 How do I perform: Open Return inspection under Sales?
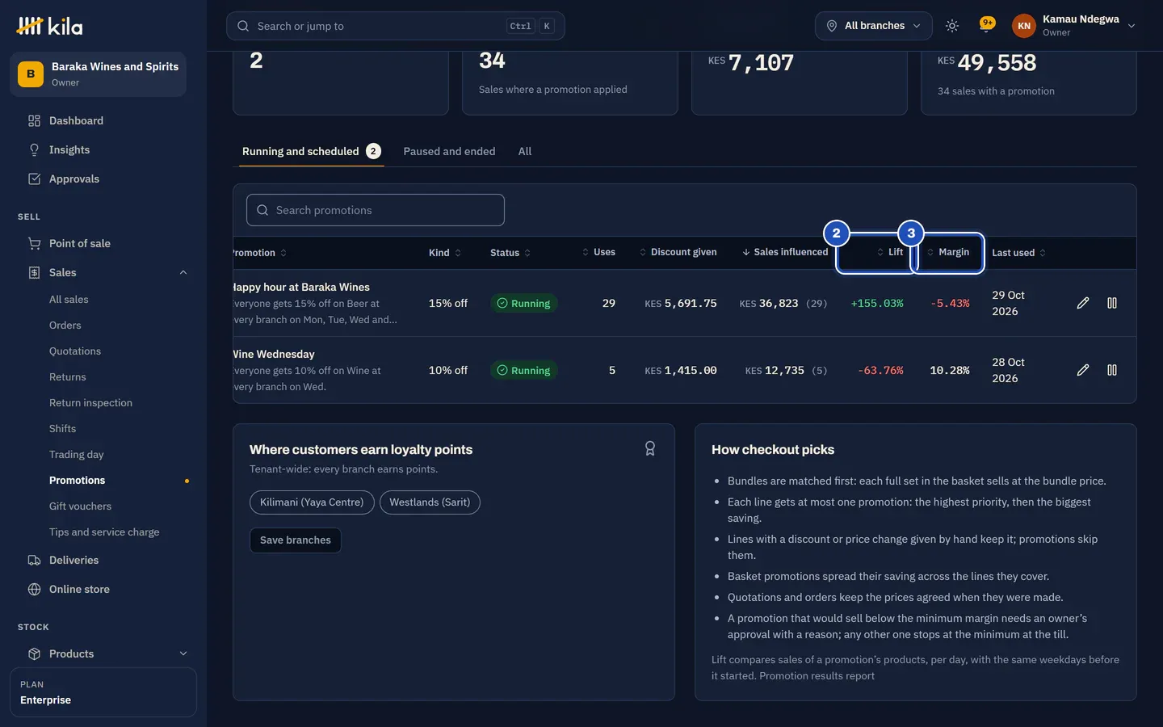[90, 403]
